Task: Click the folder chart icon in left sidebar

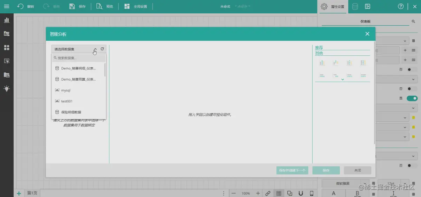Action: coord(7,75)
